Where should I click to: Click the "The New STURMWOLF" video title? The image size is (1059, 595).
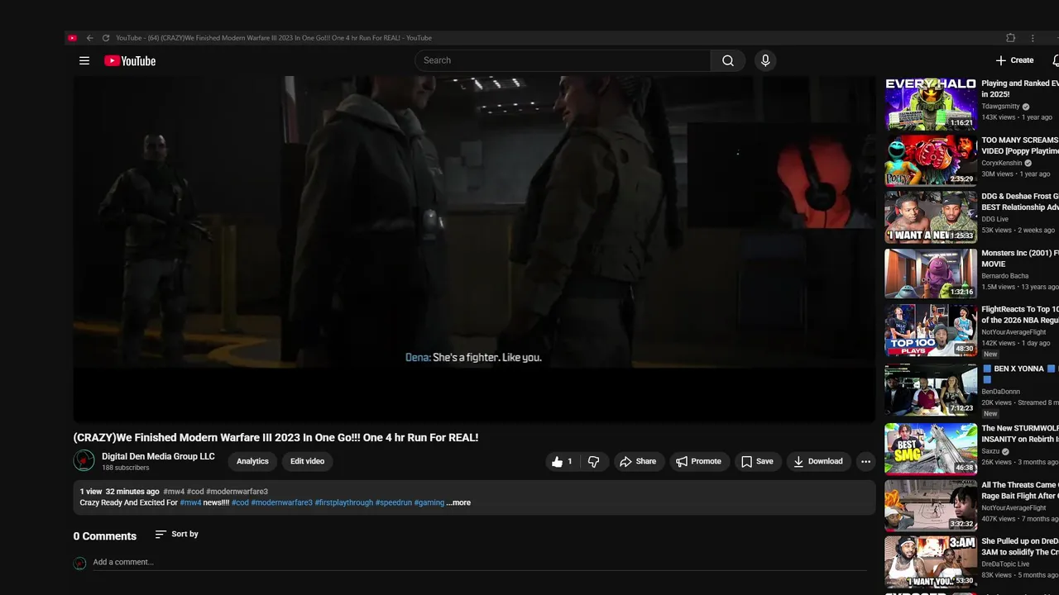coord(1020,434)
